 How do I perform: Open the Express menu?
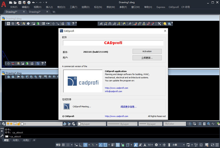[x=161, y=7]
